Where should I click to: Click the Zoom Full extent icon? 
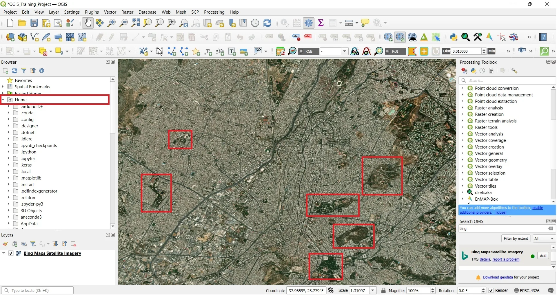(136, 23)
